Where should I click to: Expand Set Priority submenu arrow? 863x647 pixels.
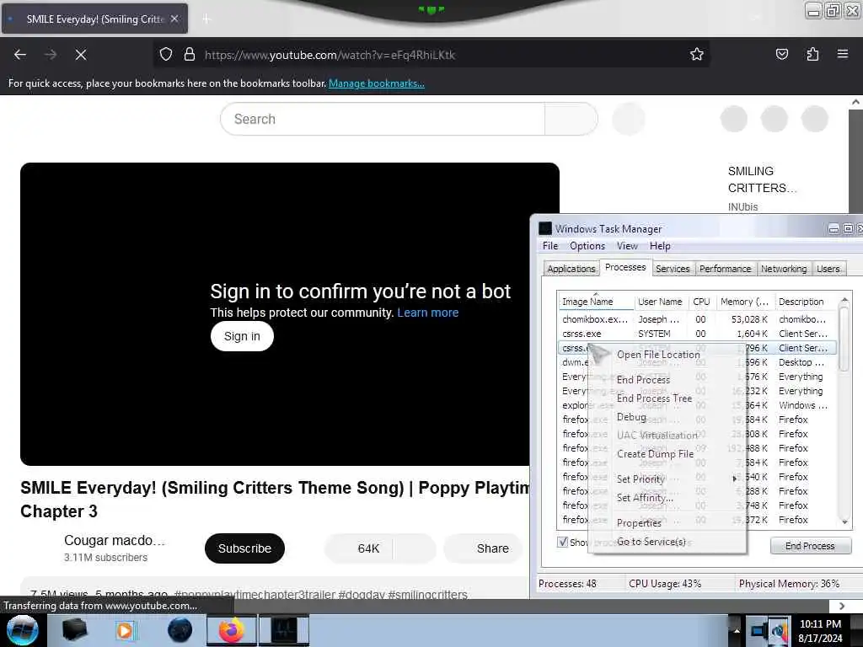pos(735,479)
